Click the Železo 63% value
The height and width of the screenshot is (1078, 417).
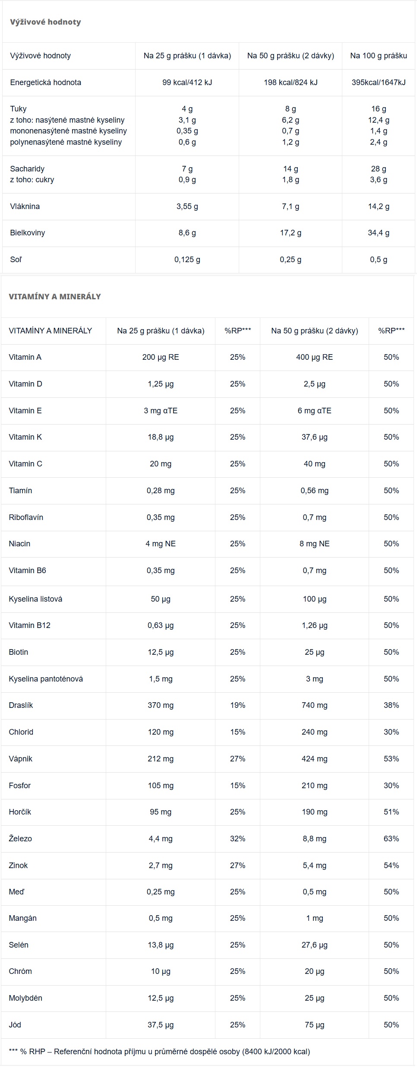tap(391, 839)
